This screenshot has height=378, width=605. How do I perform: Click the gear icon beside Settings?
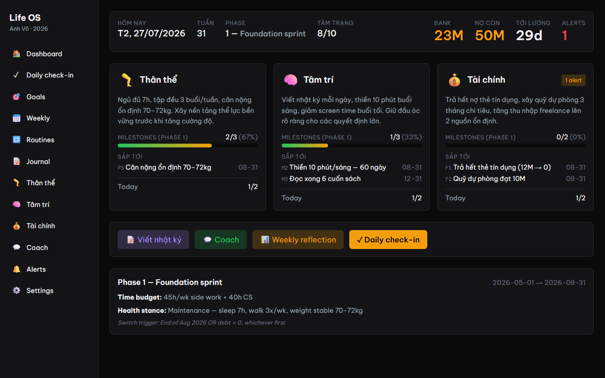17,291
